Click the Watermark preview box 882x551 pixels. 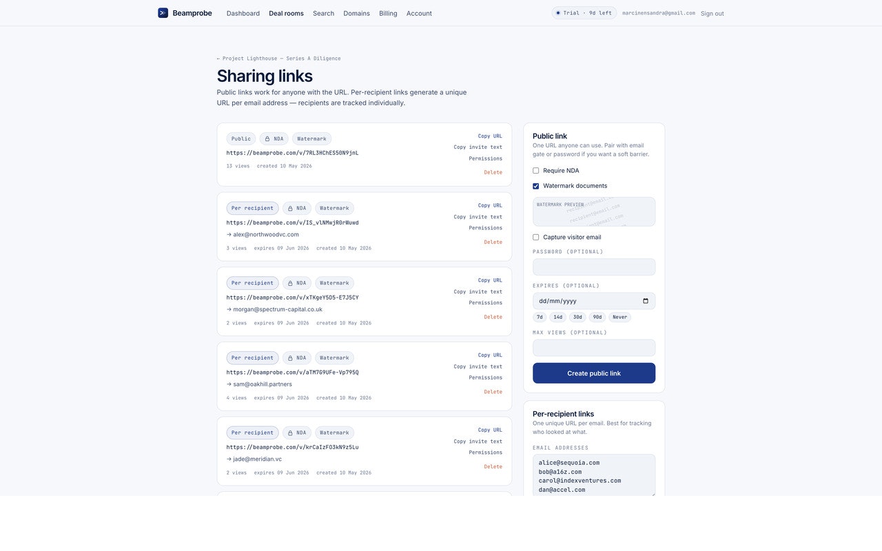(x=594, y=211)
